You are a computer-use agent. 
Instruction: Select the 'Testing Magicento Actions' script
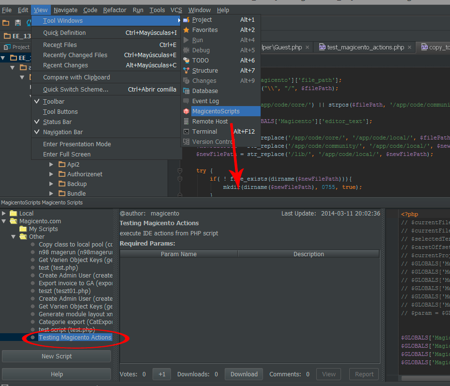[75, 338]
